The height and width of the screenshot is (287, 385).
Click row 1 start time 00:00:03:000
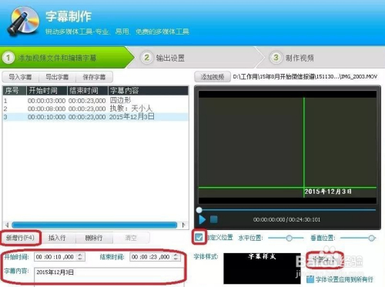[46, 101]
